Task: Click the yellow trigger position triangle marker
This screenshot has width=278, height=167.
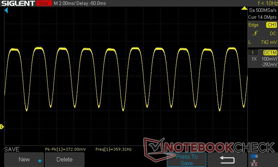Action: coord(244,8)
